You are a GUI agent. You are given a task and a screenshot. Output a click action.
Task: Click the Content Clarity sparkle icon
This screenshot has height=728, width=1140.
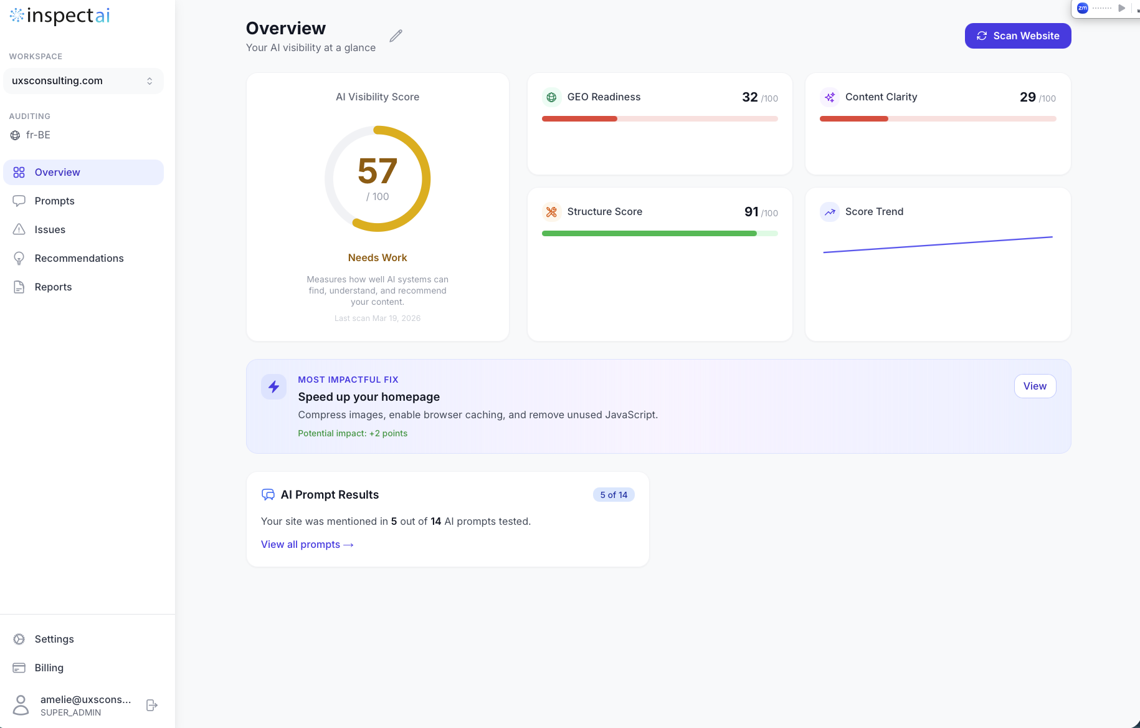(830, 97)
